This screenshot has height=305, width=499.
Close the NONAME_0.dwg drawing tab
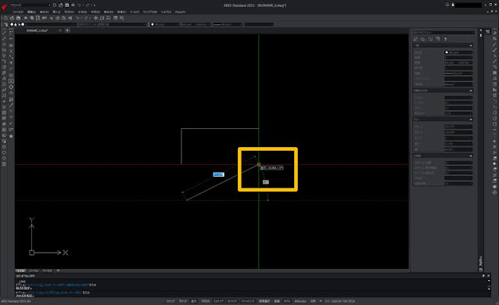[x=59, y=30]
